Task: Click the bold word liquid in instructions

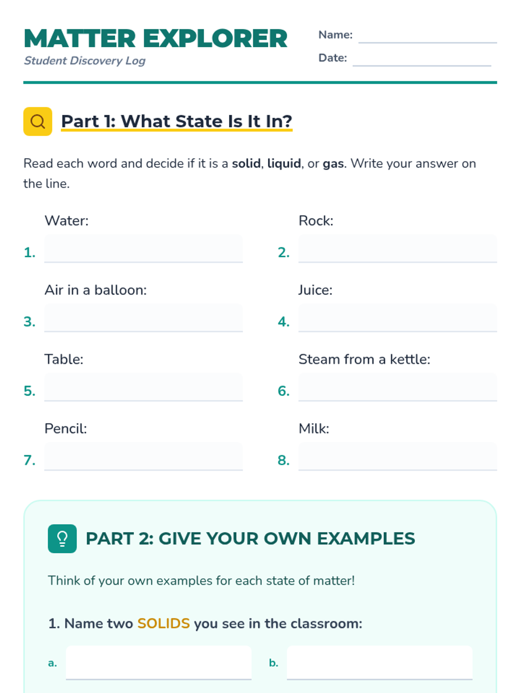Action: [284, 163]
